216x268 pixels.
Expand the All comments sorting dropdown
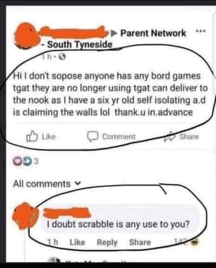click(x=47, y=184)
